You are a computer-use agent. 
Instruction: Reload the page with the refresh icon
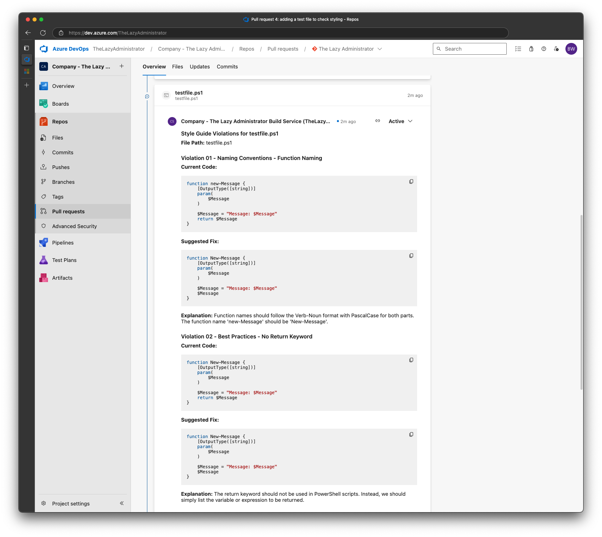click(x=43, y=33)
